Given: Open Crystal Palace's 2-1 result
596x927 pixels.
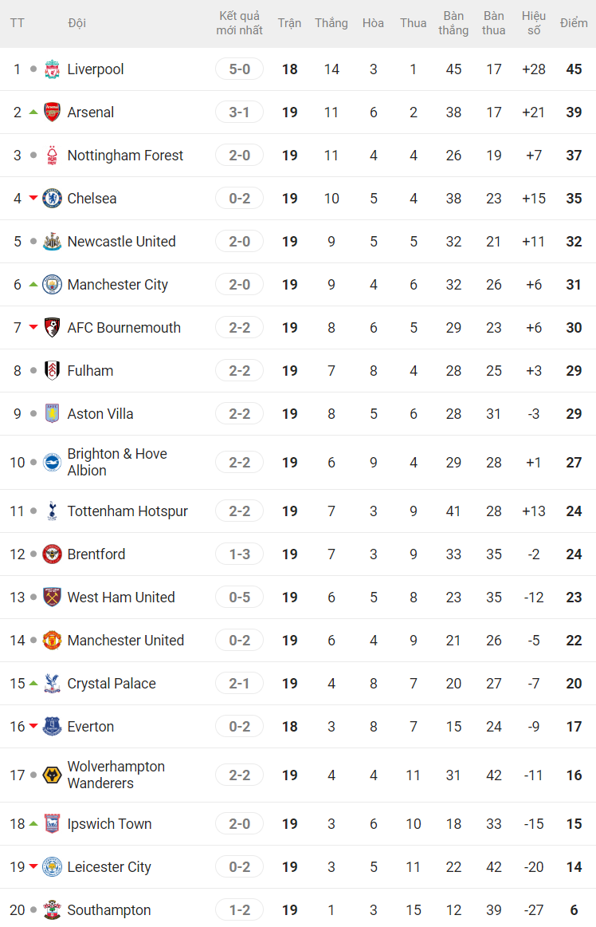Looking at the screenshot, I should click(x=239, y=684).
